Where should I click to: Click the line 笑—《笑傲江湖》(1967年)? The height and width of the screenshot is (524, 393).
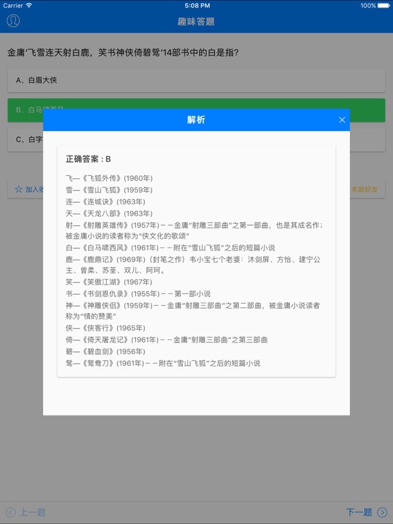[x=109, y=282]
